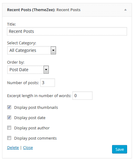
Task: Click the Close link
Action: pos(28,148)
